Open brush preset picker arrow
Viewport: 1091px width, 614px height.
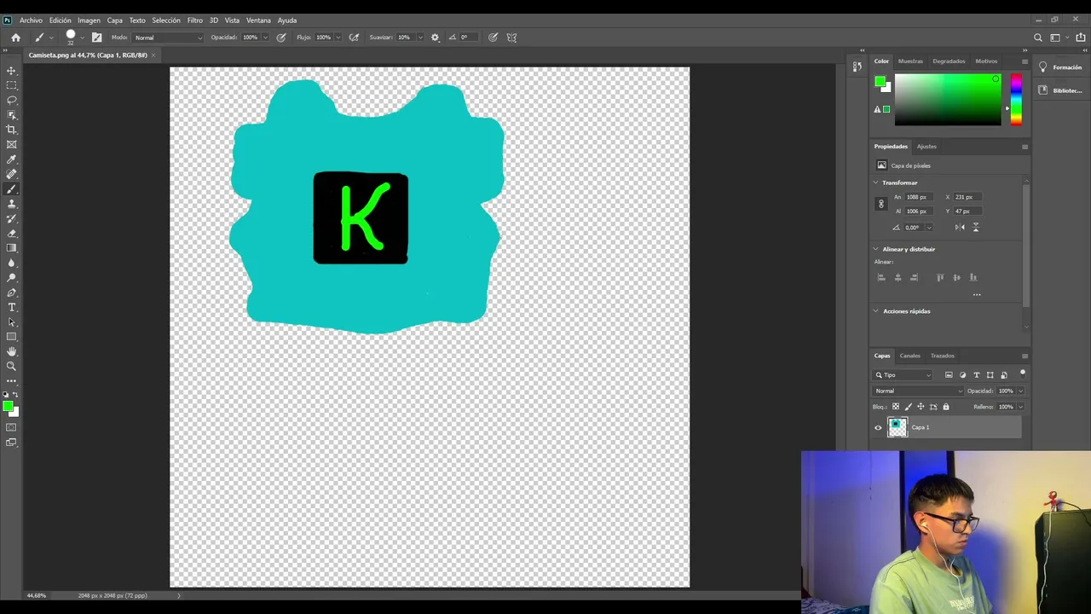82,38
